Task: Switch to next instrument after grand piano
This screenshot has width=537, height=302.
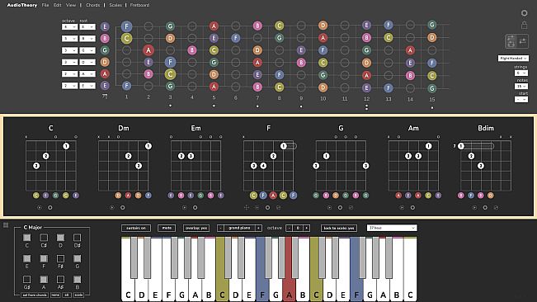Action: pyautogui.click(x=258, y=228)
